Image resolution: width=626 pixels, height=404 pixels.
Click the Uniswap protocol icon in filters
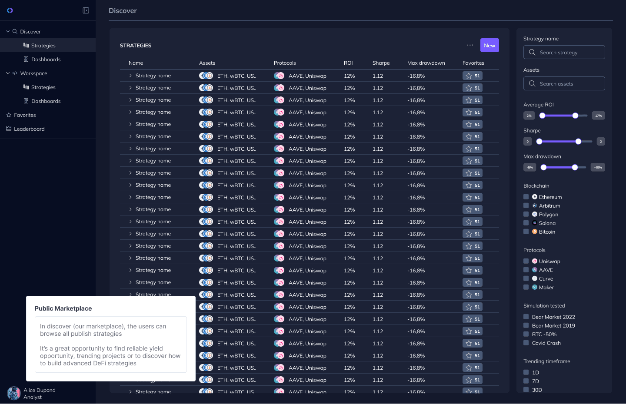point(535,261)
